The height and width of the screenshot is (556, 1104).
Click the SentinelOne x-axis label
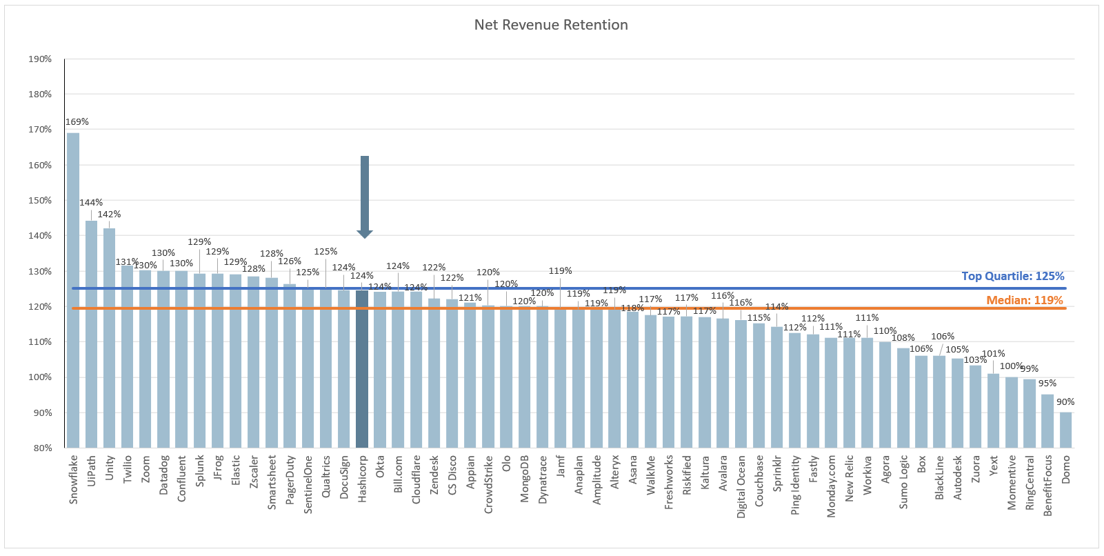click(308, 484)
